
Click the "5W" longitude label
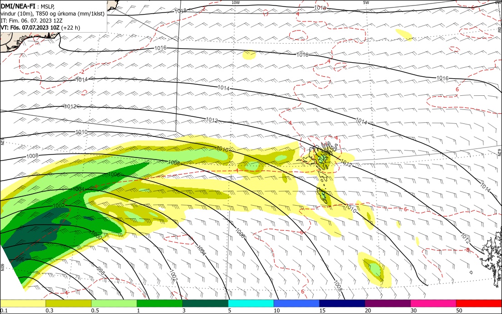click(366, 3)
